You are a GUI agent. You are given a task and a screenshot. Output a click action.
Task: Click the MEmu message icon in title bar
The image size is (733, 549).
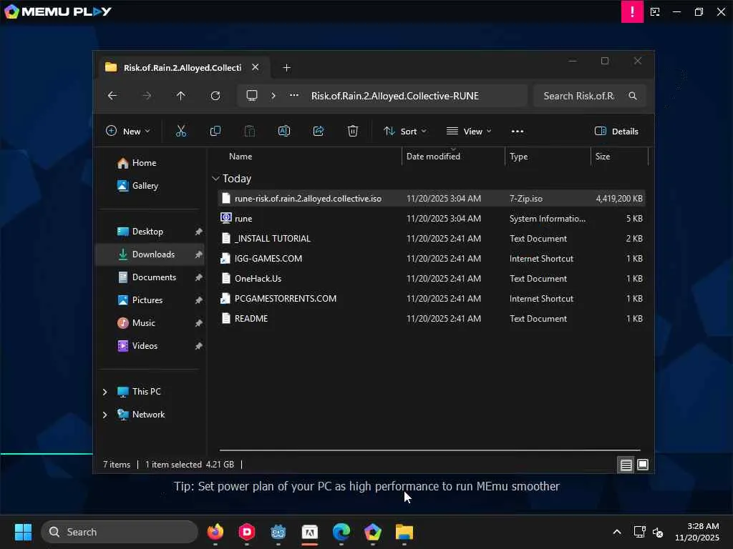coord(655,11)
